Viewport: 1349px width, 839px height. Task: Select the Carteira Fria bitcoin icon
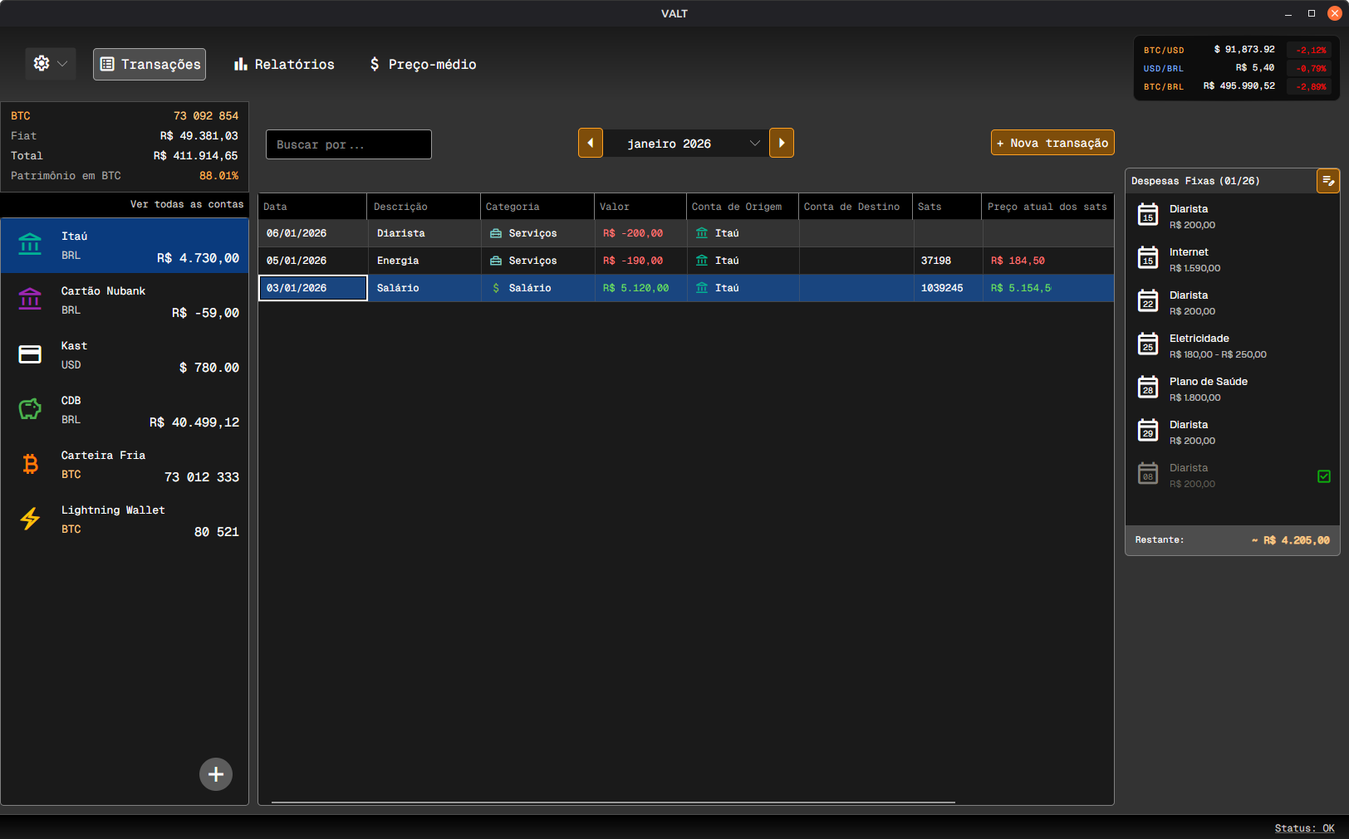click(x=30, y=464)
